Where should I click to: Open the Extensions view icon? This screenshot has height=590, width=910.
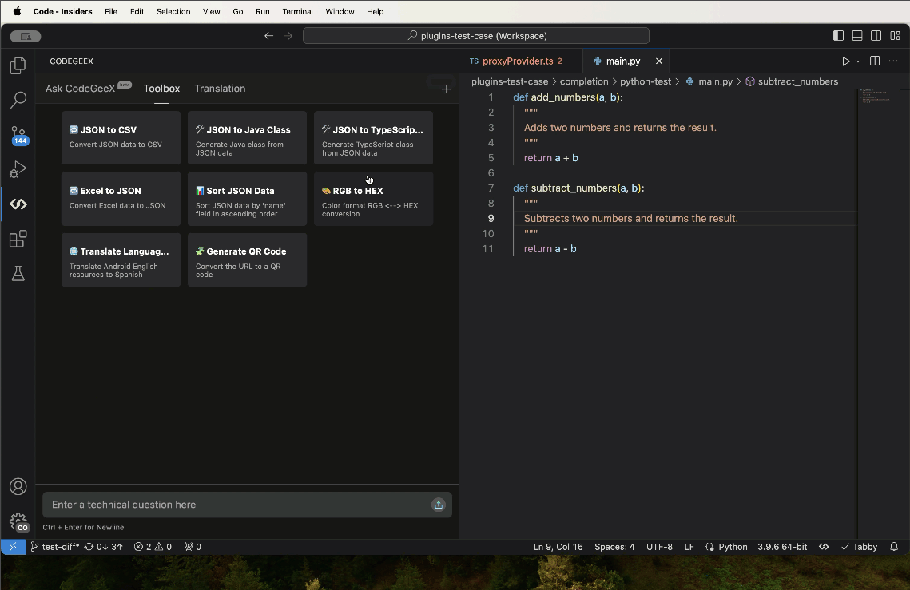18,239
